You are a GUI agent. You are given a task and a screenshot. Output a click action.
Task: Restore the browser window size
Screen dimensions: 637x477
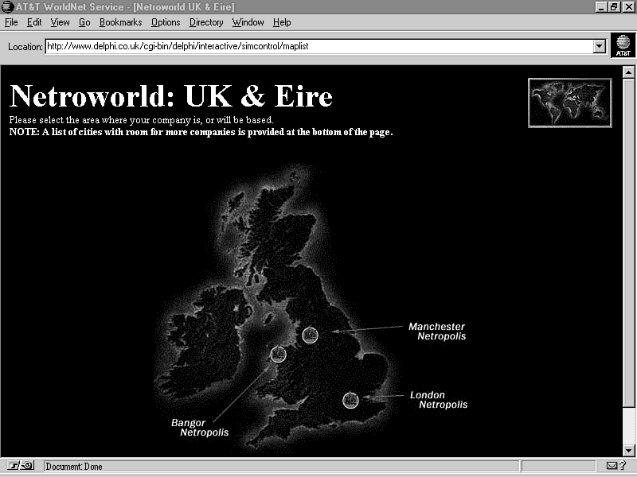[614, 7]
